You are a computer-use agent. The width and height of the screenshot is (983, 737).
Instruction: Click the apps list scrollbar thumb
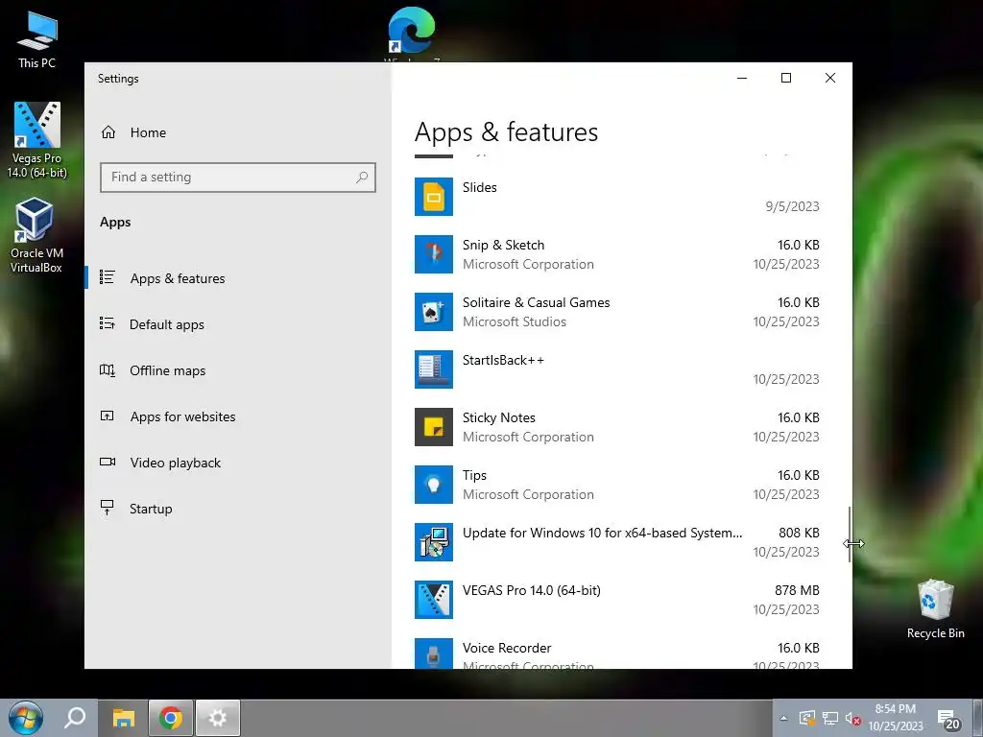[850, 534]
